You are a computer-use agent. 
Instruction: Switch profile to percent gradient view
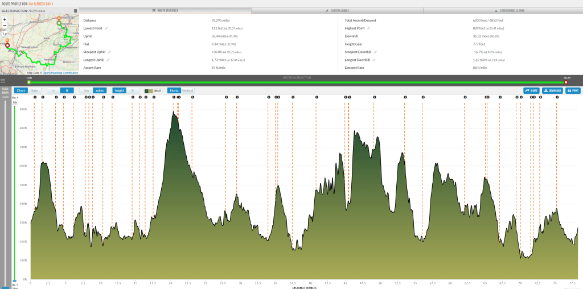pos(133,90)
